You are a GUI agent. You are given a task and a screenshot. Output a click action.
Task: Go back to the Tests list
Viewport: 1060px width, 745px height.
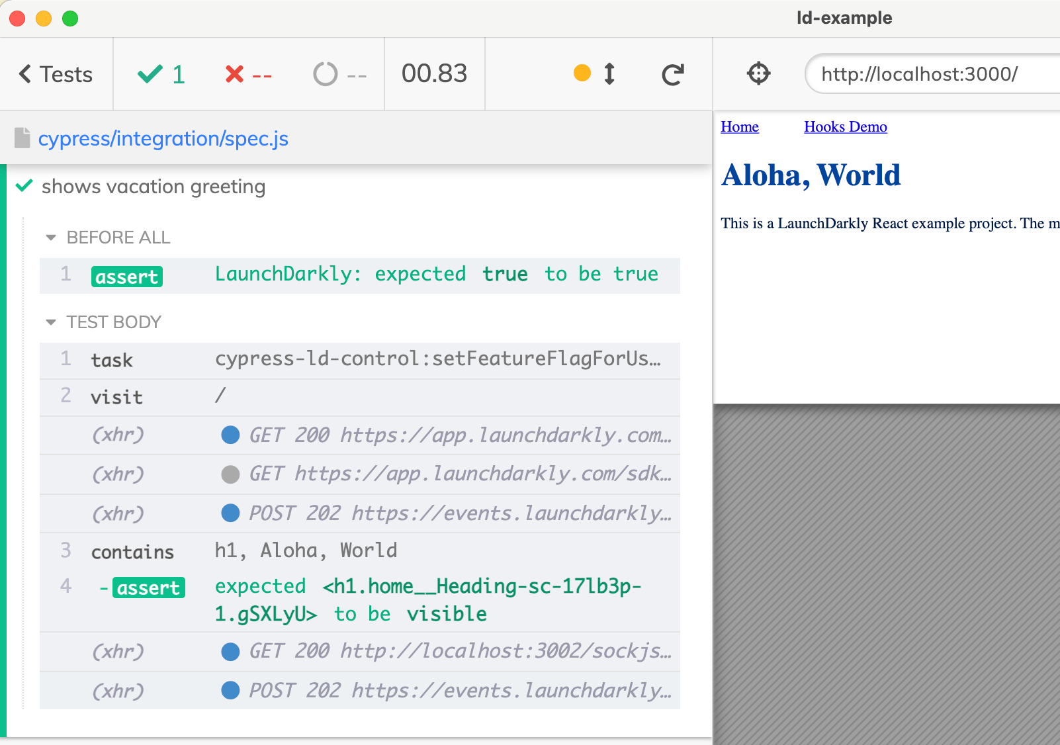[x=56, y=74]
